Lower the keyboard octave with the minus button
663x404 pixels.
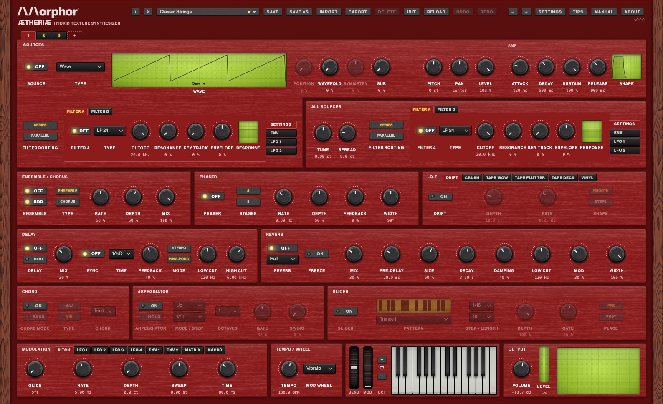coord(382,376)
